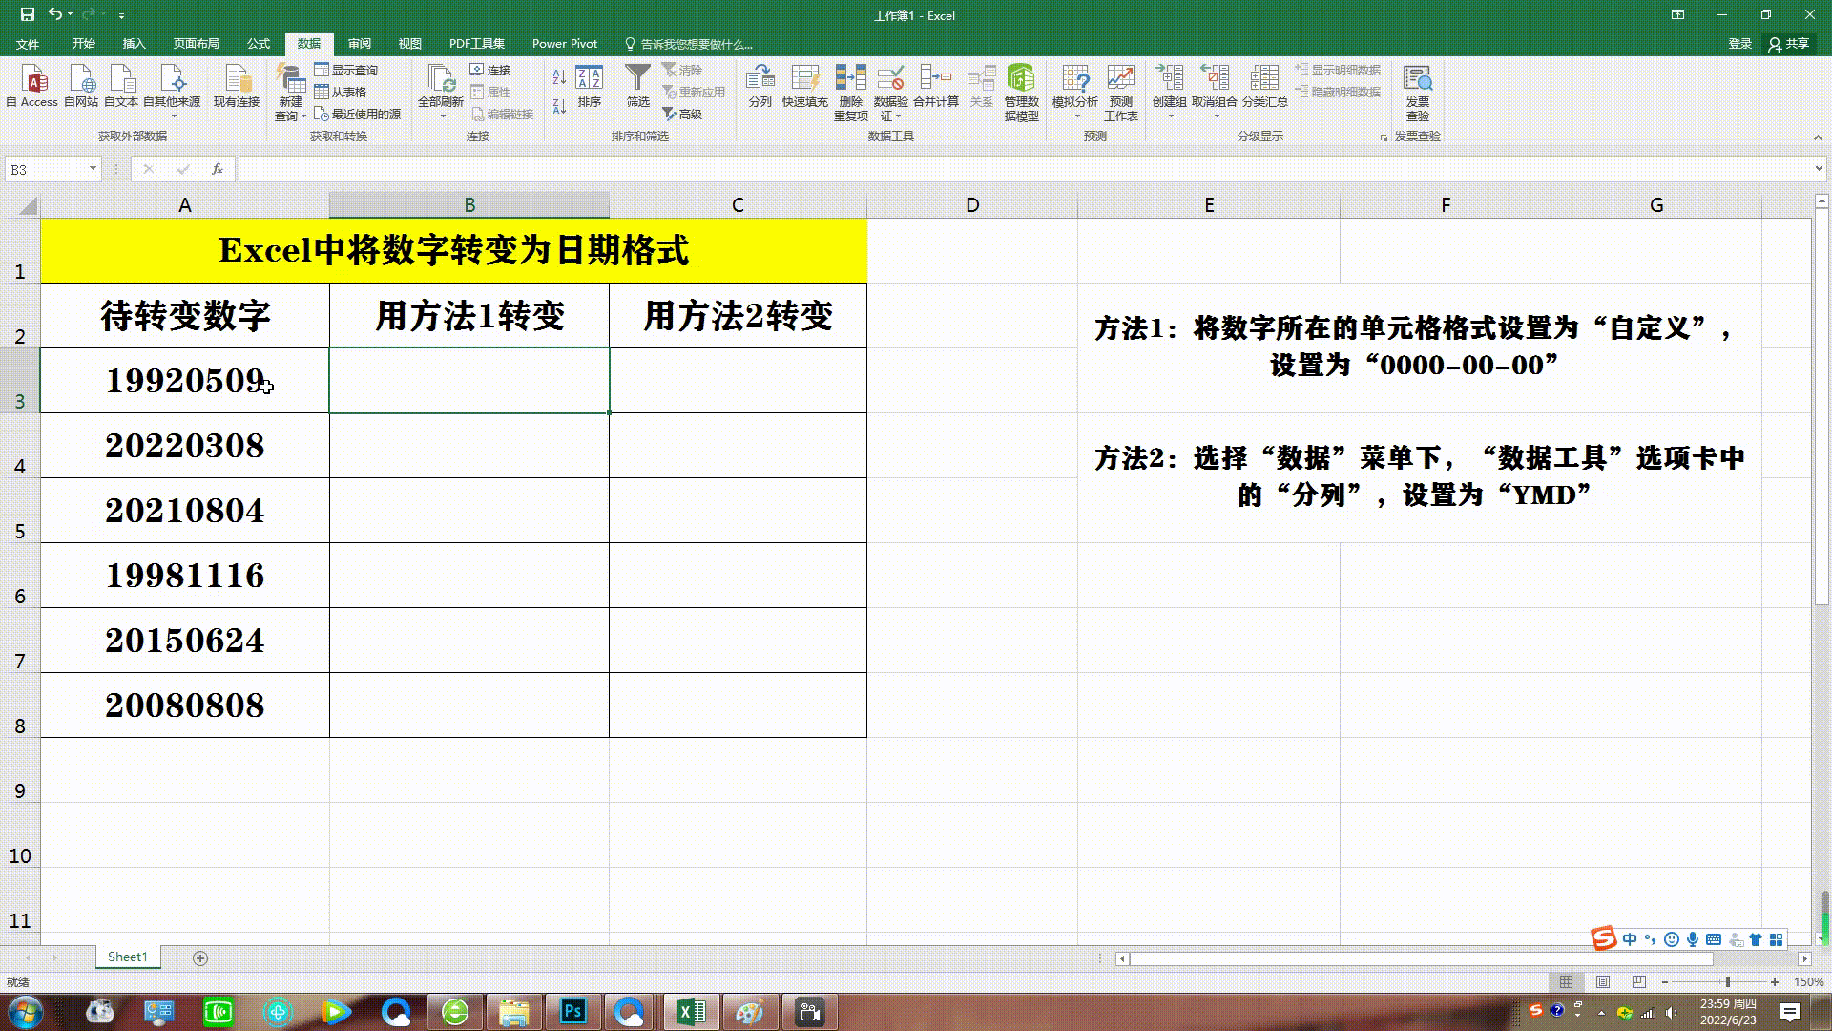Switch to Page Break Preview button
Viewport: 1832px width, 1031px height.
coord(1639,981)
